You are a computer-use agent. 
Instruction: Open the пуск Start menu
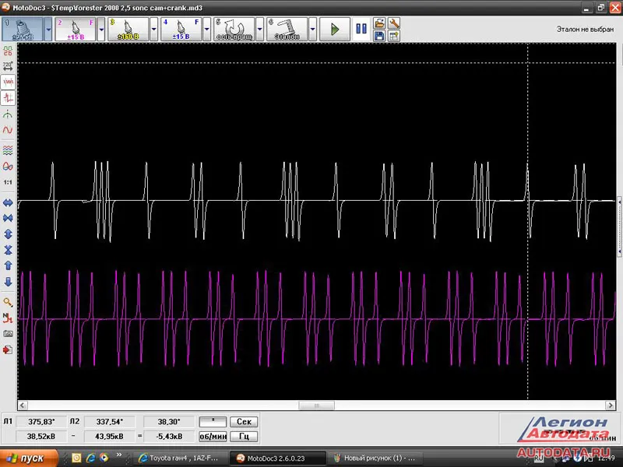(29, 458)
